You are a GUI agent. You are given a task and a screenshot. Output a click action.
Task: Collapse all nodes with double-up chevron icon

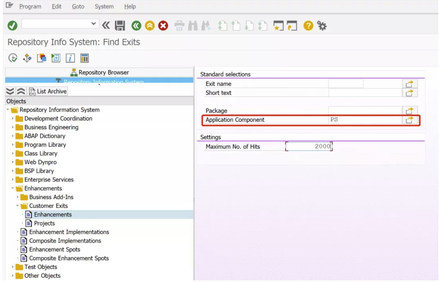(x=21, y=92)
